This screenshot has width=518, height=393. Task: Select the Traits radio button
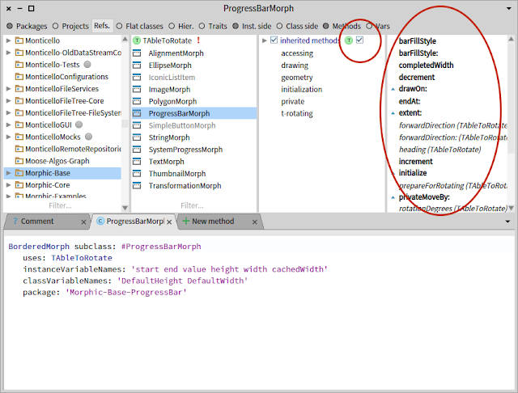tap(202, 26)
